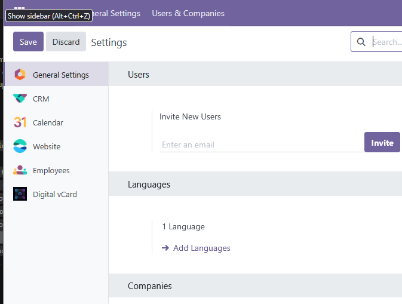Click the Invite New Users label

pyautogui.click(x=190, y=116)
